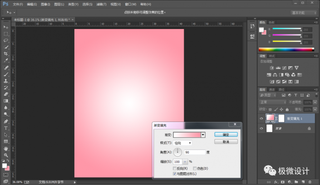Open the gradient preset picker arrow

tap(203, 135)
